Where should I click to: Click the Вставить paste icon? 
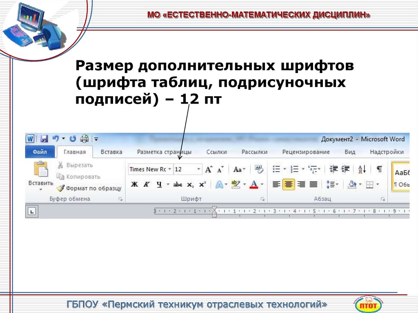(41, 169)
